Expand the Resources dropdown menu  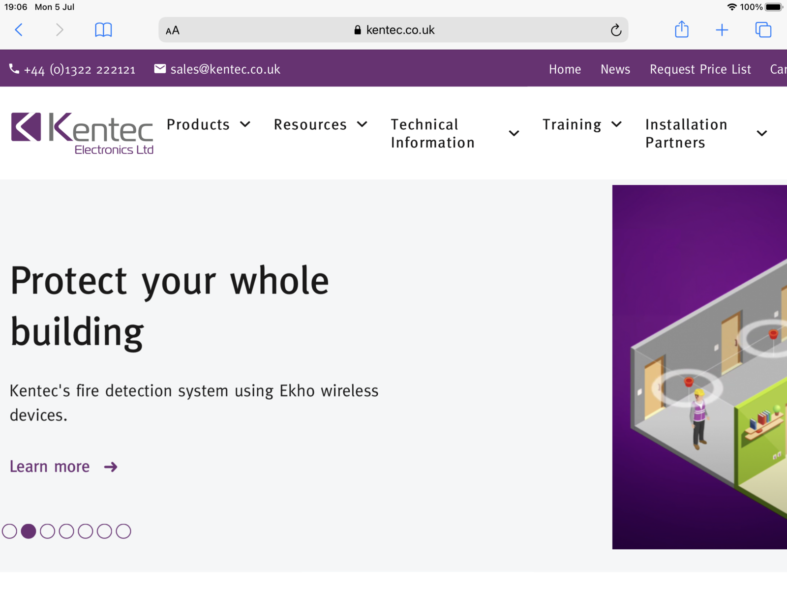[x=320, y=124]
